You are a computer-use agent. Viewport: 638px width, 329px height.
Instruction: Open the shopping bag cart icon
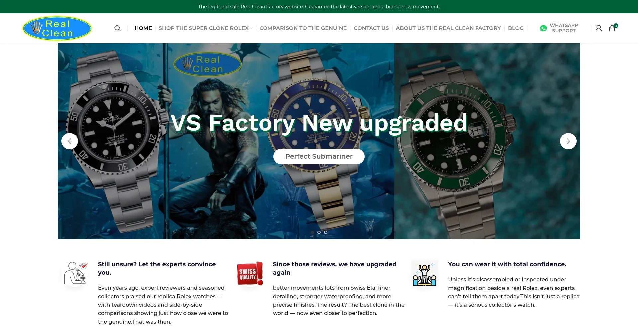tap(612, 28)
